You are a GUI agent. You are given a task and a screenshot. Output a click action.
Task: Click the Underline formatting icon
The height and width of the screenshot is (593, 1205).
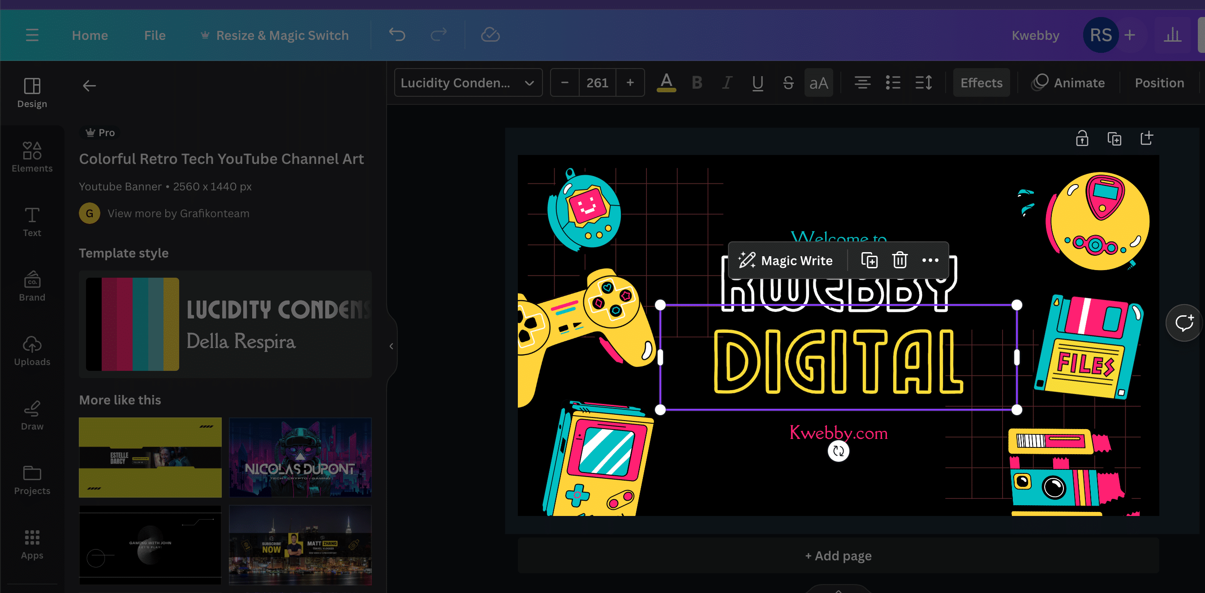point(758,82)
